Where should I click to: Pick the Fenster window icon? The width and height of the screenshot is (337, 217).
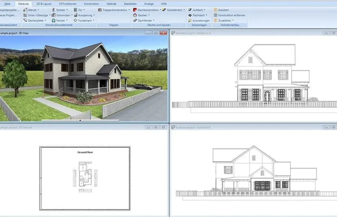tap(54, 20)
